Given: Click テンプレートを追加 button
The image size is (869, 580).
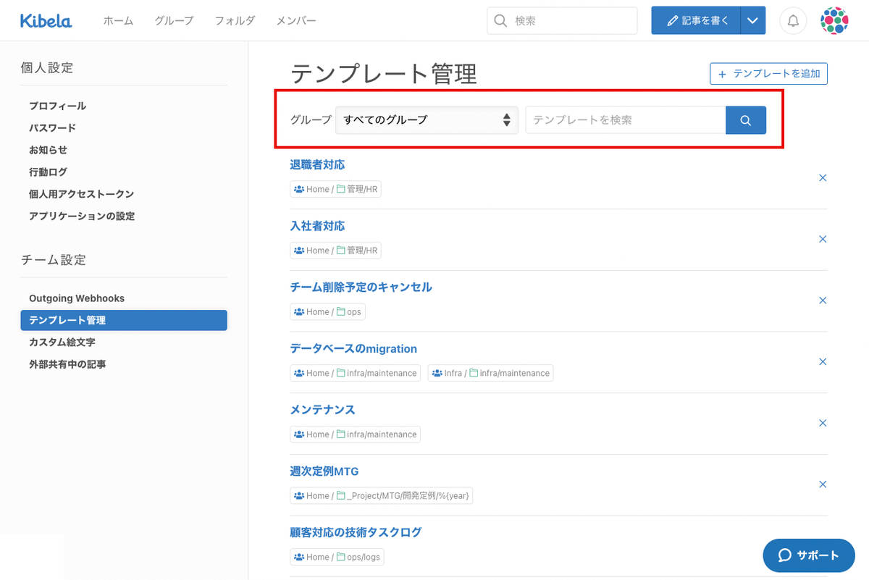Looking at the screenshot, I should [x=768, y=74].
